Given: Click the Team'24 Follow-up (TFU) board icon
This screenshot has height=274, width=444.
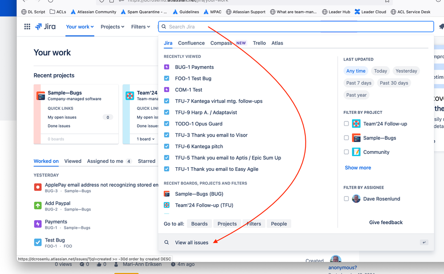Looking at the screenshot, I should [166, 205].
